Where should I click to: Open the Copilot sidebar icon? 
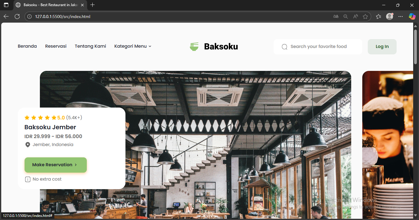tap(412, 16)
